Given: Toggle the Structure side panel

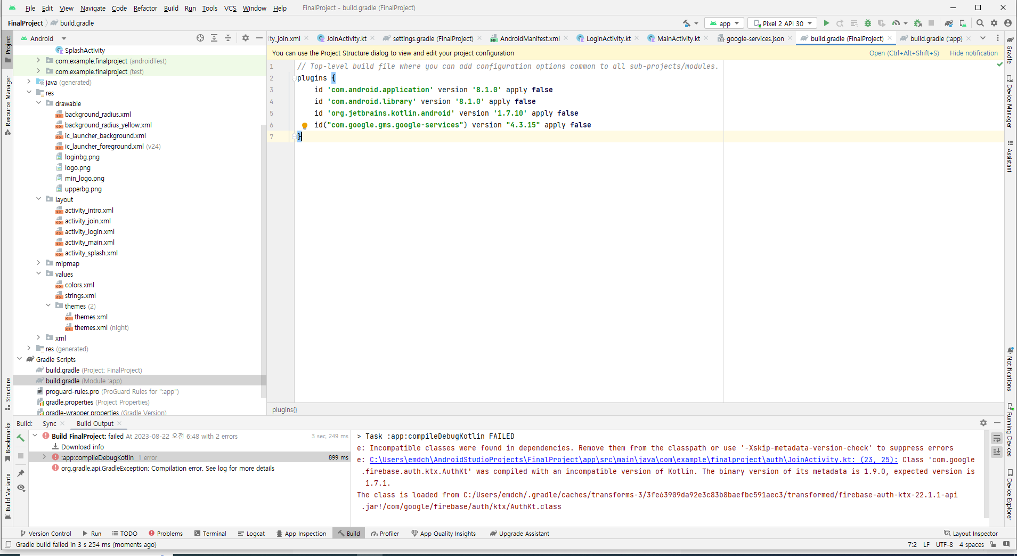Looking at the screenshot, I should point(7,393).
